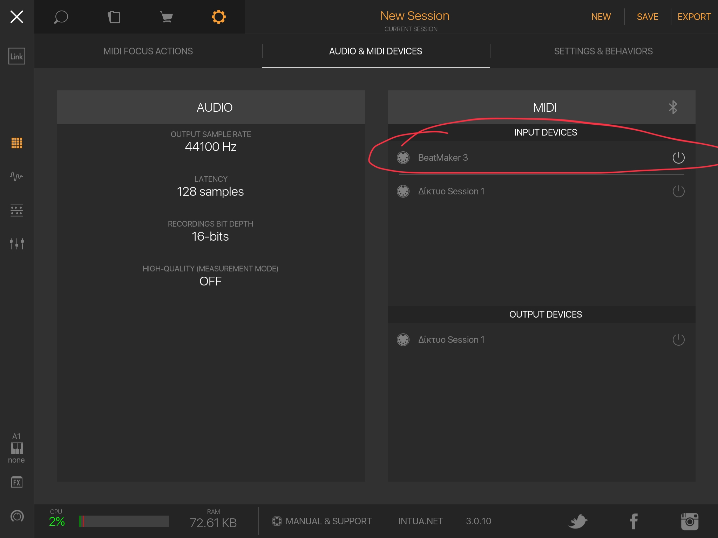Screen dimensions: 718x538
Task: Toggle High-Quality measurement mode OFF value
Action: (x=210, y=281)
